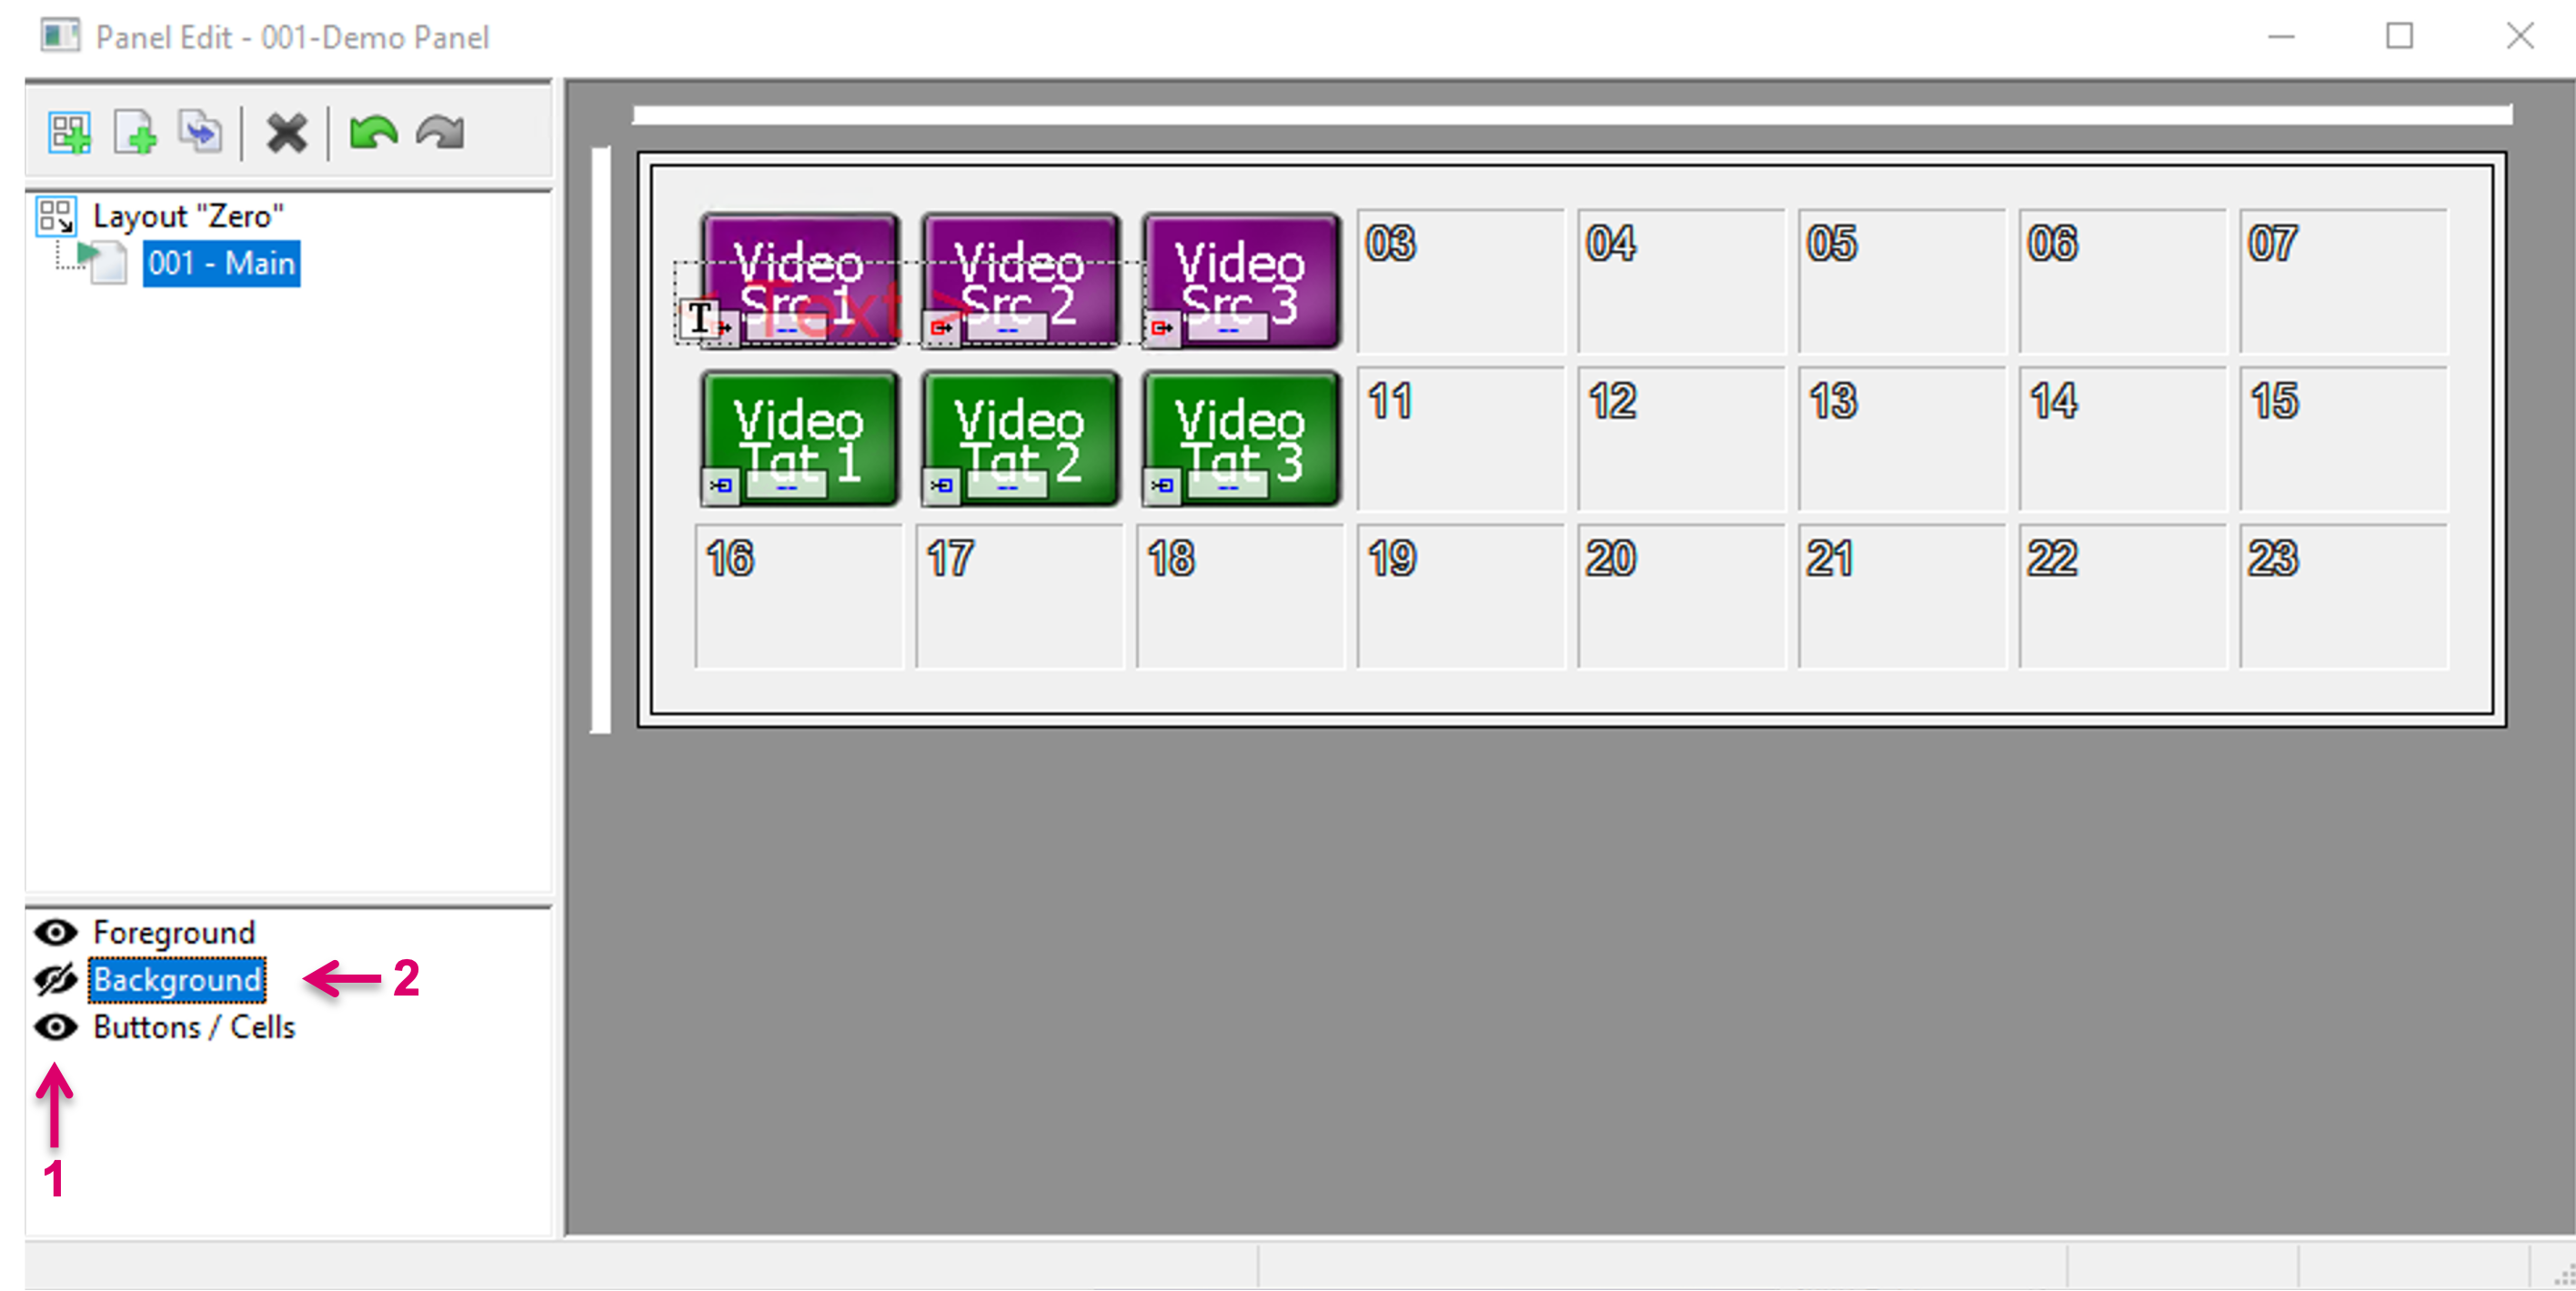
Task: Click the copy page toolbar icon
Action: (200, 133)
